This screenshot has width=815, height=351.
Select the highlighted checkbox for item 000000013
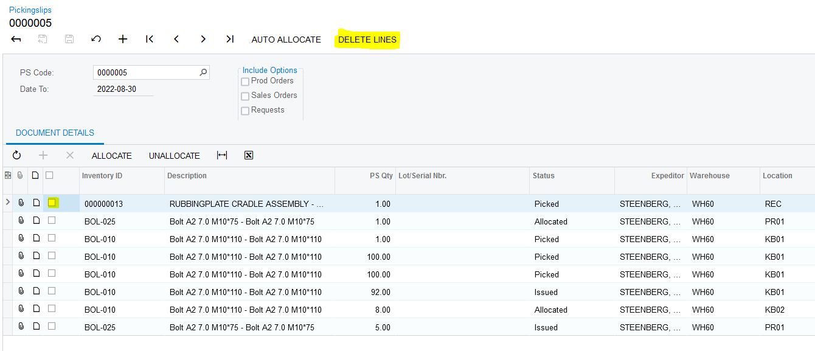pos(52,203)
